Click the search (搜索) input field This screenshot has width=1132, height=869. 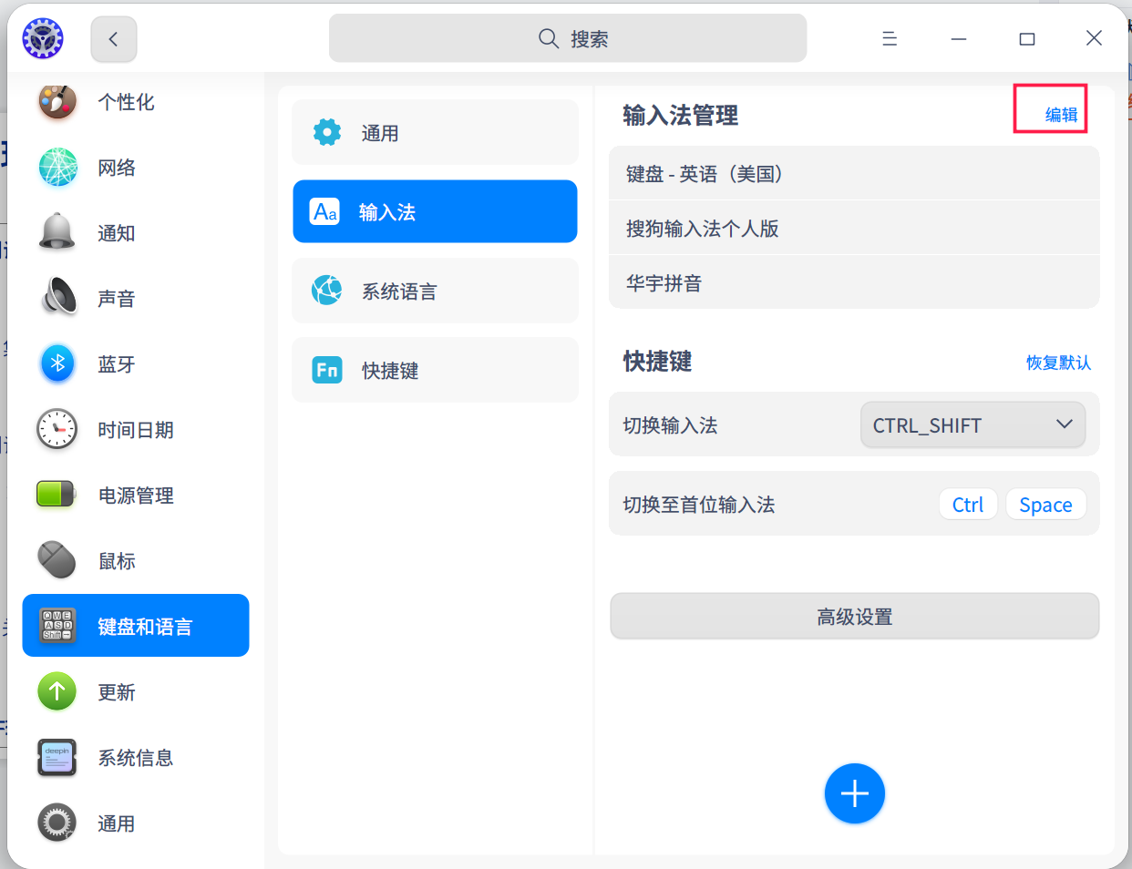click(x=568, y=38)
